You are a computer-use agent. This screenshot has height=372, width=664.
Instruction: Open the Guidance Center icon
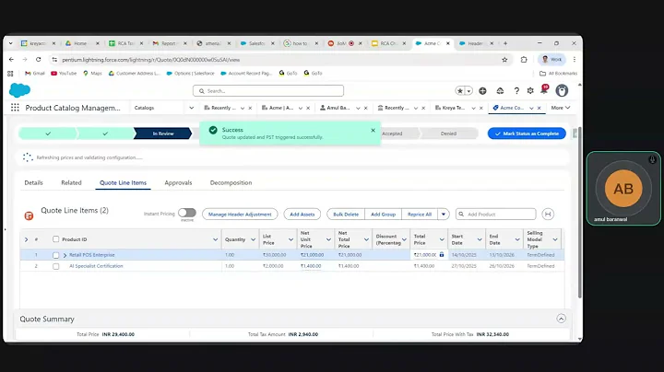pyautogui.click(x=500, y=90)
